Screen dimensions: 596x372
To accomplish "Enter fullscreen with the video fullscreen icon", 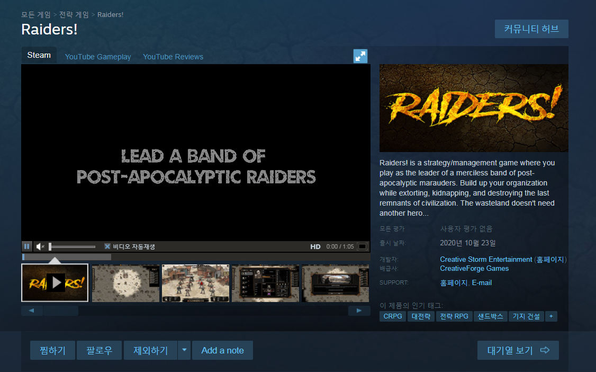I will (x=363, y=246).
